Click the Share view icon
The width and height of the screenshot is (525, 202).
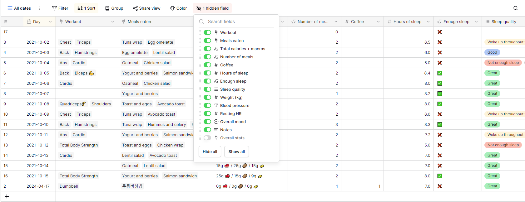(x=135, y=8)
